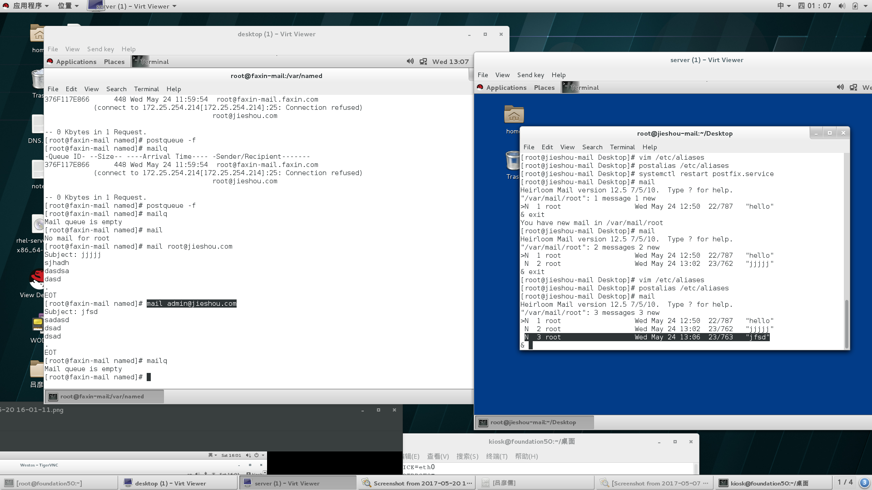Open Applications menu in desktop guest panel
Screen dimensions: 872x490
tap(72, 62)
